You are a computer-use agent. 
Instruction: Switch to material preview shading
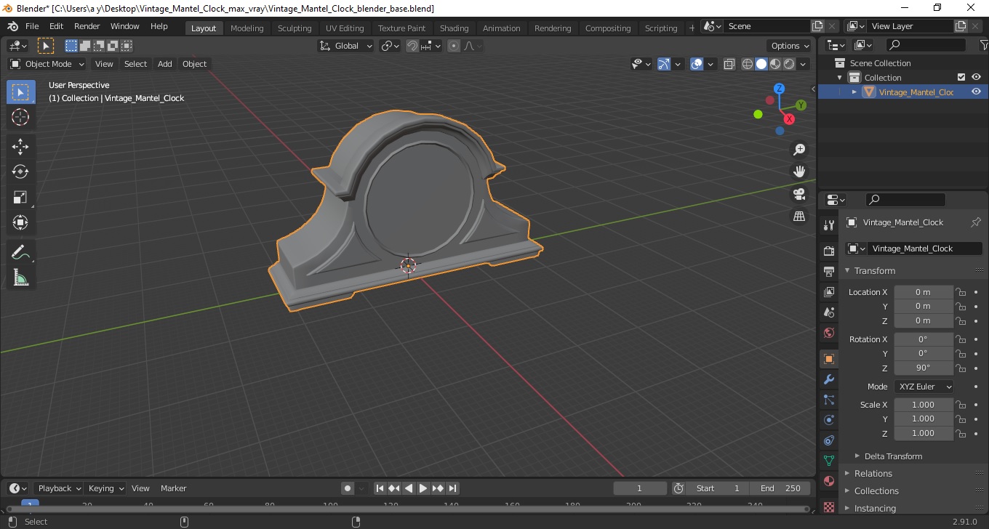tap(775, 64)
